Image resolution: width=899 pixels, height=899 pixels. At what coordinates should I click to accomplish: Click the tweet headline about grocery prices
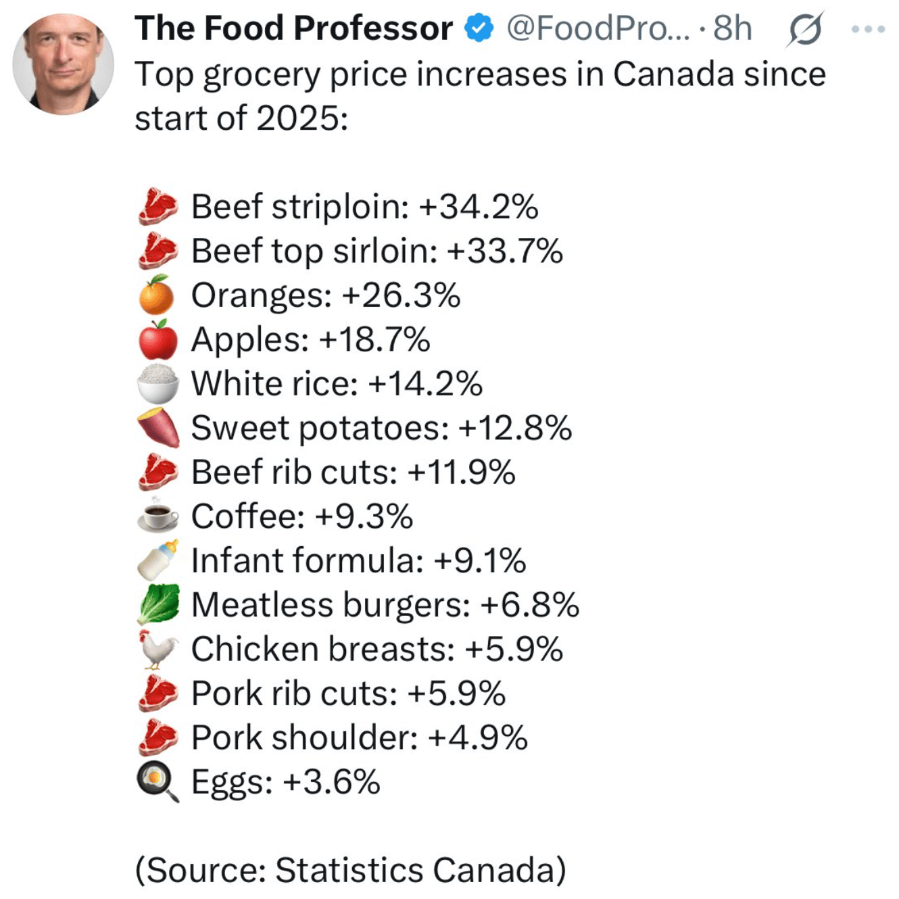click(x=480, y=96)
